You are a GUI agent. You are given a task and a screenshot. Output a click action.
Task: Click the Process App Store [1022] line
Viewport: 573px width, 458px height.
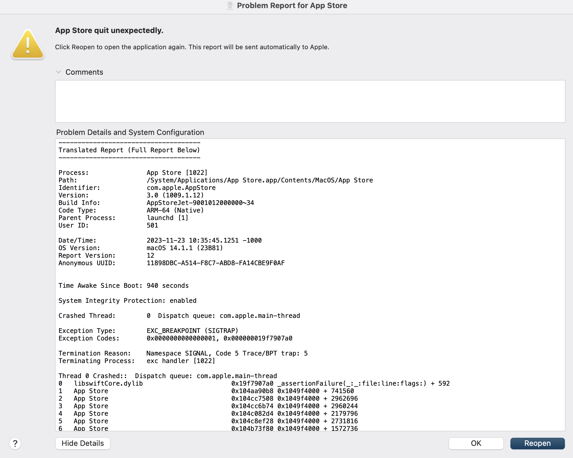177,173
